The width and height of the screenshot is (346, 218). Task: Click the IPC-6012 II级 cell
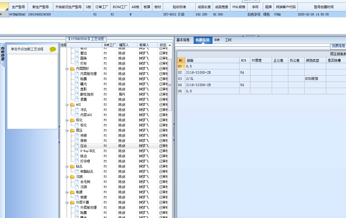tap(179, 14)
